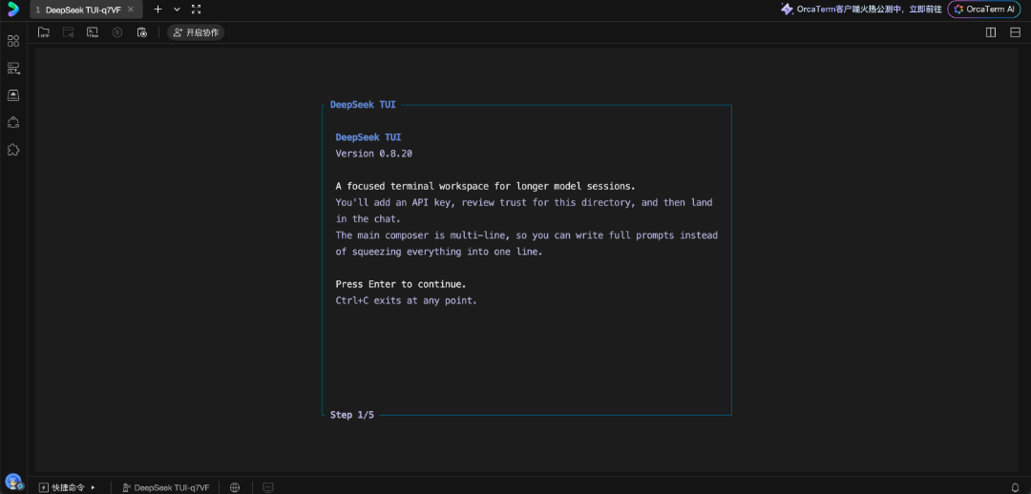The height and width of the screenshot is (494, 1031).
Task: Click the line mentioning 'API key'
Action: [524, 202]
